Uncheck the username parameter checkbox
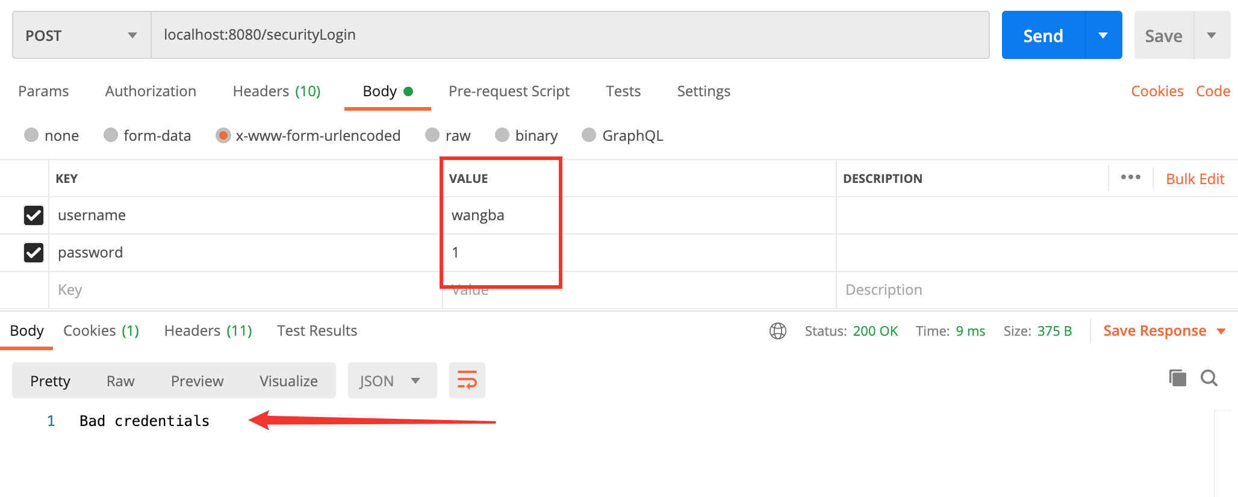1238x497 pixels. coord(34,215)
